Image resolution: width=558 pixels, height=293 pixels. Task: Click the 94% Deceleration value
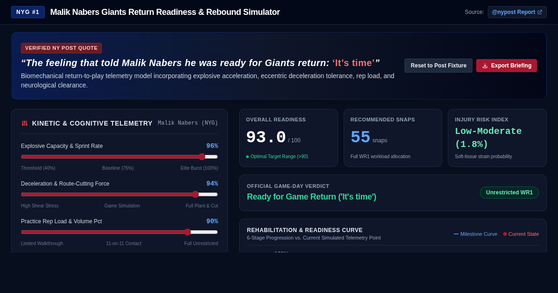click(x=212, y=184)
